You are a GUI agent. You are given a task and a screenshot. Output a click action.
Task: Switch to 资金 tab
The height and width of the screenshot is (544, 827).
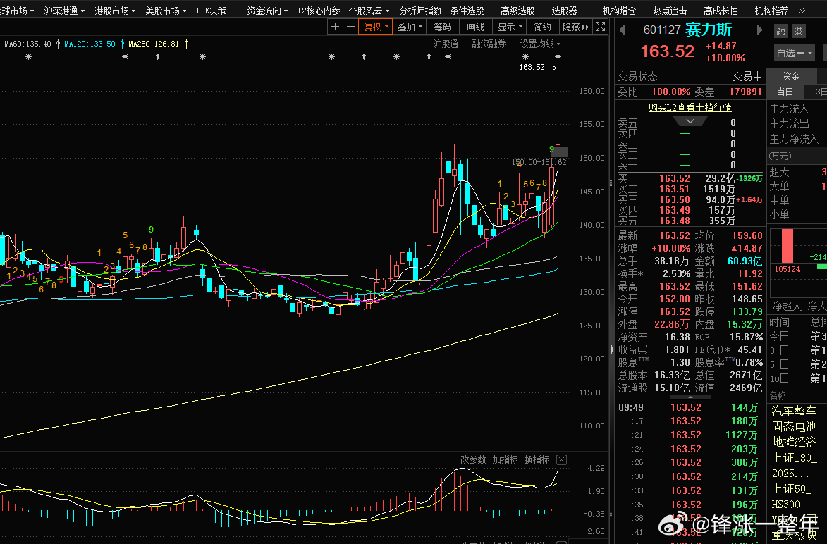(791, 76)
